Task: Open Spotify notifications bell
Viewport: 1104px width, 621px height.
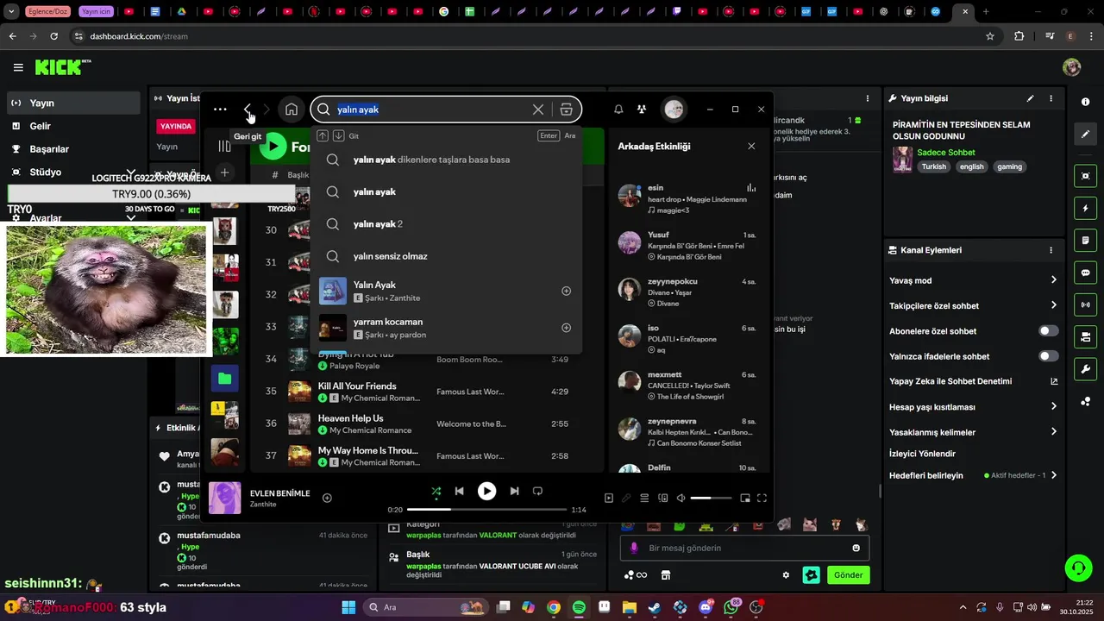Action: click(x=618, y=110)
